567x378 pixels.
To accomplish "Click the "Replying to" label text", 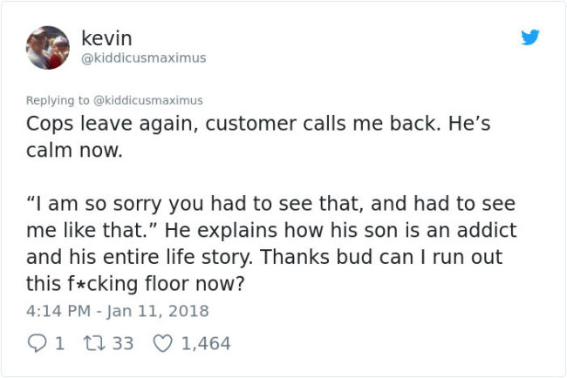I will [60, 100].
